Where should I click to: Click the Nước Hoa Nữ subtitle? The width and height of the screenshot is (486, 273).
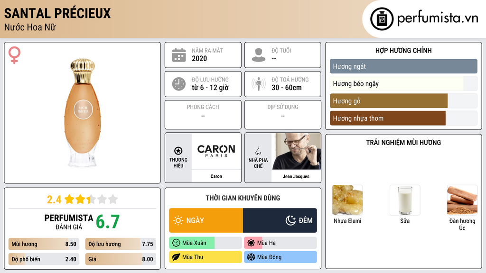pyautogui.click(x=30, y=27)
